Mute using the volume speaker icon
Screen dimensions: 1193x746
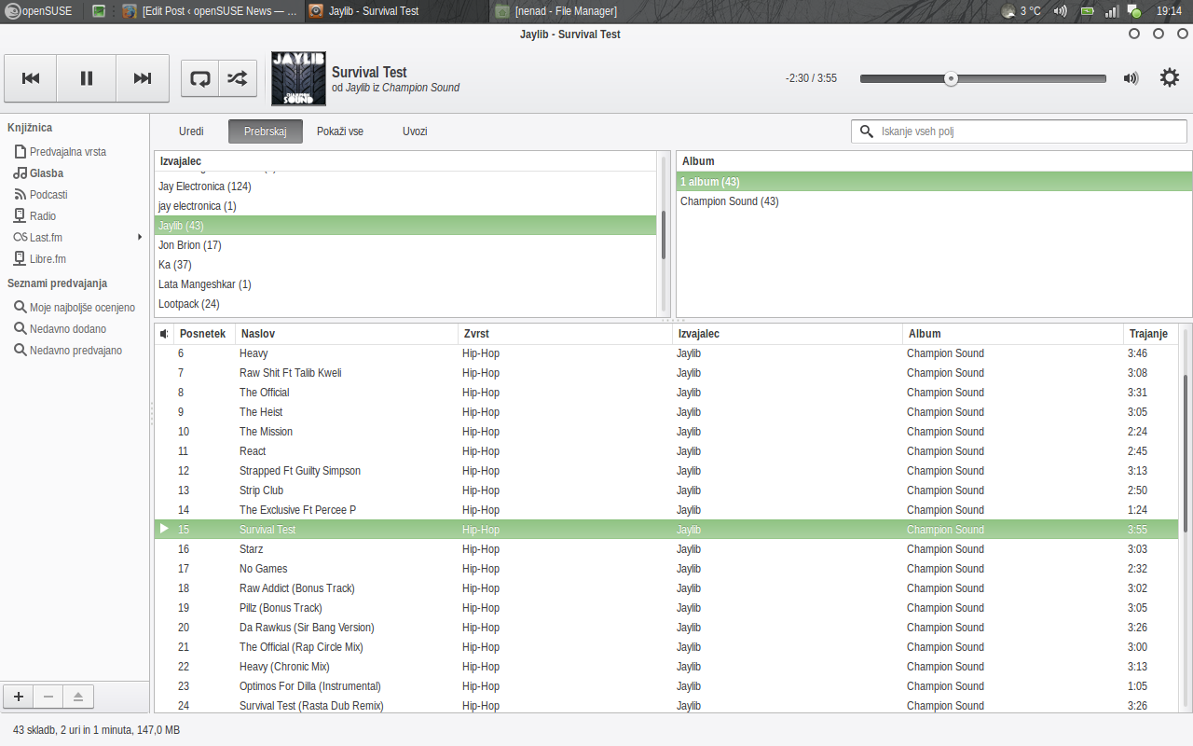1131,78
